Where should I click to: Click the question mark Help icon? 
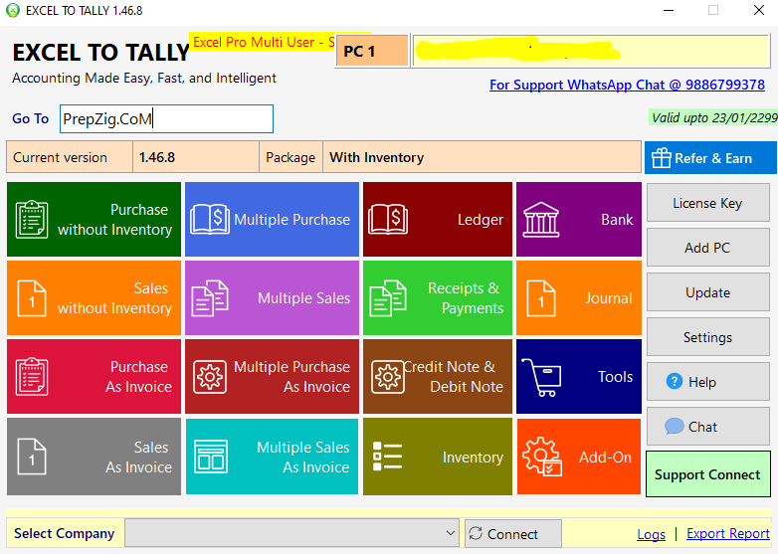[674, 381]
